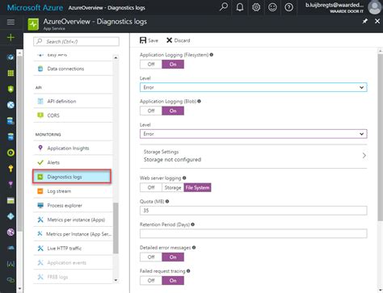Click the CORS menu icon
The width and height of the screenshot is (383, 293).
coord(40,115)
